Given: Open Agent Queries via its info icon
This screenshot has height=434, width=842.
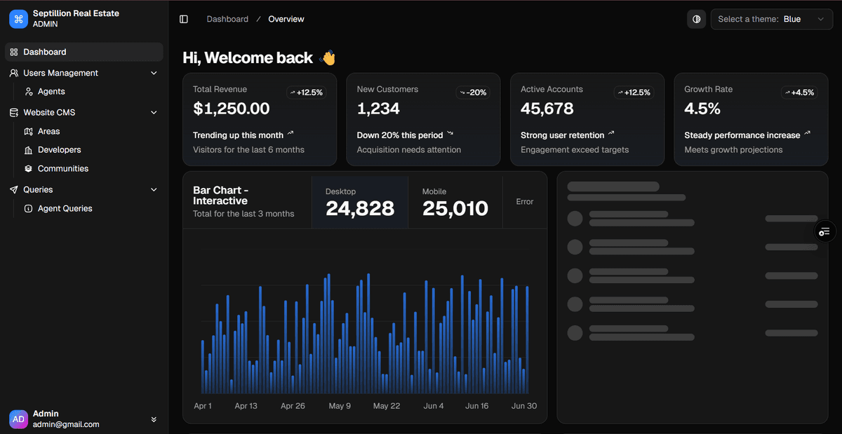Looking at the screenshot, I should pos(29,208).
